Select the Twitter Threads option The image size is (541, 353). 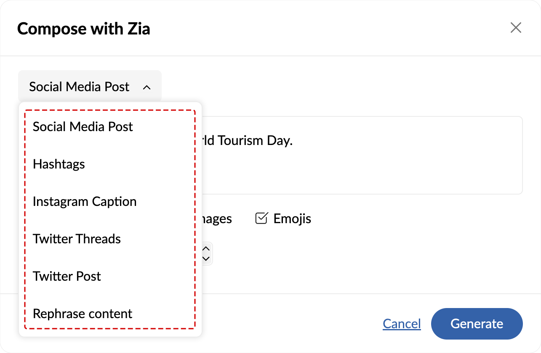pos(77,239)
